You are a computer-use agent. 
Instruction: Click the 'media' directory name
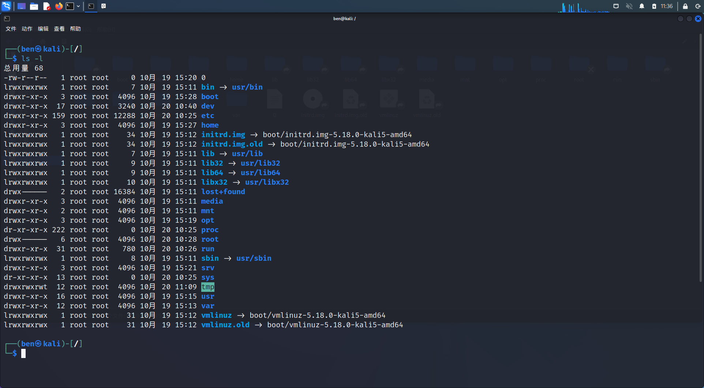coord(212,201)
